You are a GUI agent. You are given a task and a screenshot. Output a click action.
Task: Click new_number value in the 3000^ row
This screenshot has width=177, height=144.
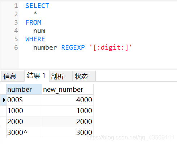pos(68,132)
